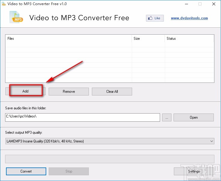Click the Remove button

point(69,92)
